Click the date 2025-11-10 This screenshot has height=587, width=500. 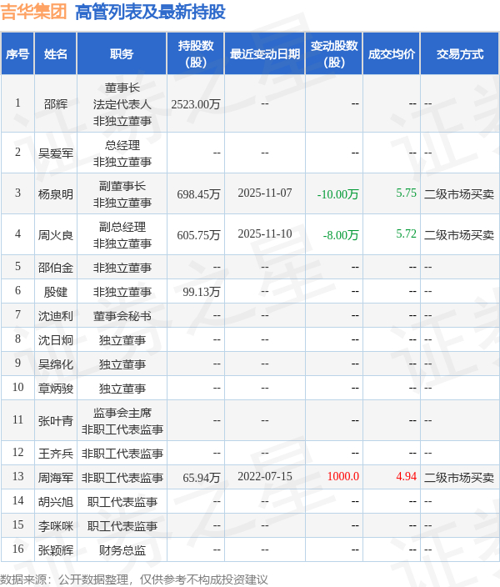pos(265,233)
